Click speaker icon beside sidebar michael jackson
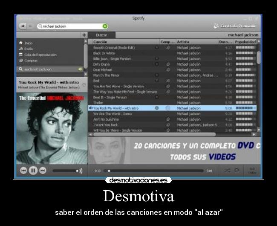The height and width of the screenshot is (226, 277). click(x=81, y=69)
